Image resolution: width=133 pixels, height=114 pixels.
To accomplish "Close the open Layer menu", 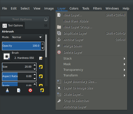I will pyautogui.click(x=62, y=9).
